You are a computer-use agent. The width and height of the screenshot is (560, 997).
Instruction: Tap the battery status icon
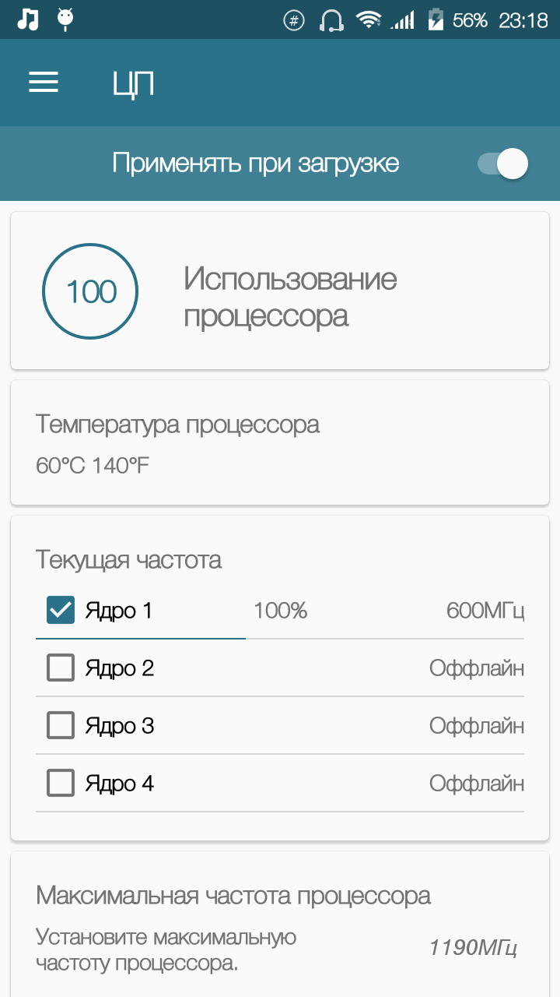coord(436,20)
